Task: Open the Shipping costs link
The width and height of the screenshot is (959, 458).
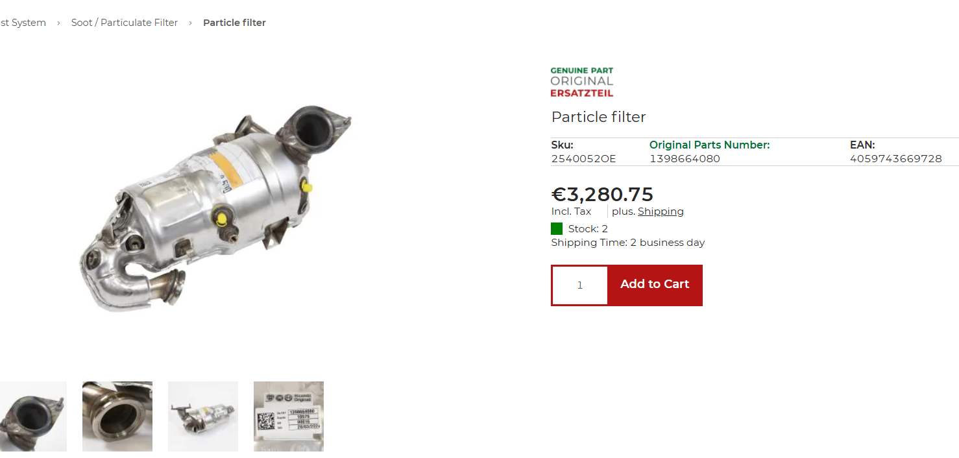Action: tap(661, 211)
